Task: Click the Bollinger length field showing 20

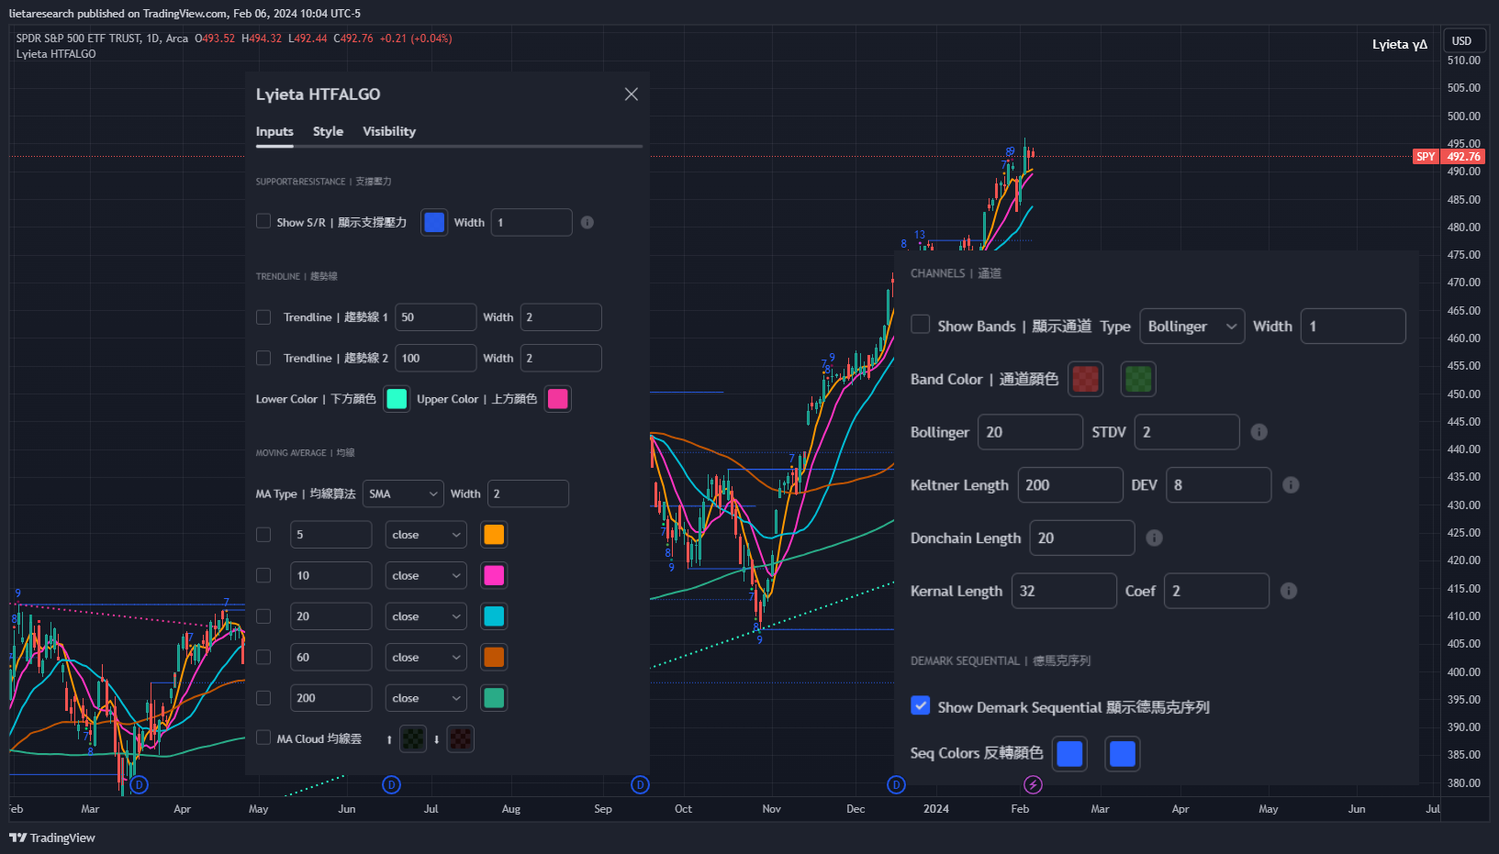Action: tap(1030, 432)
